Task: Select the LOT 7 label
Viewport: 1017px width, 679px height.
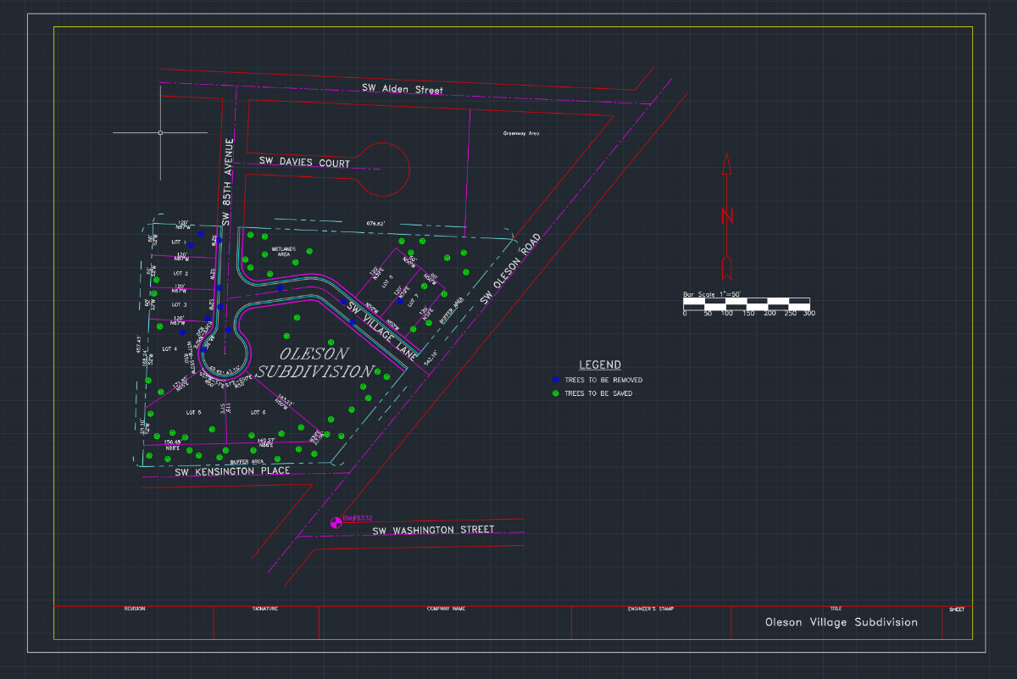Action: tap(413, 301)
